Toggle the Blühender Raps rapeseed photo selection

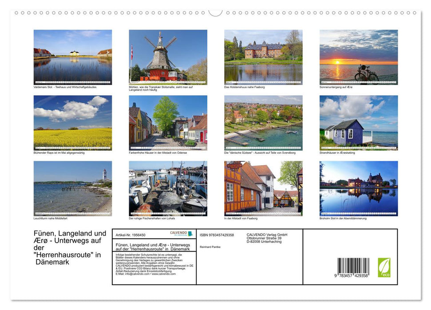pos(72,122)
